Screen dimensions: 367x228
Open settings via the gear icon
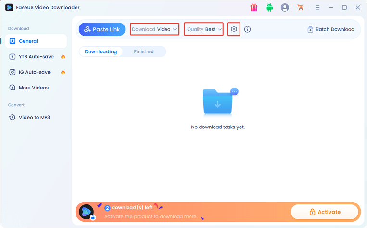[x=234, y=29]
